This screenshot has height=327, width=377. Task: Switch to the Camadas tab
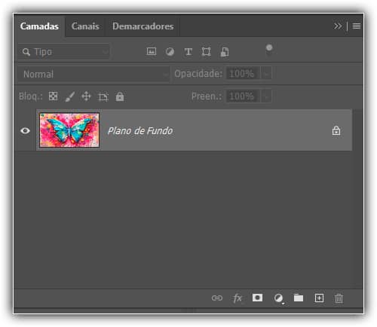click(x=39, y=26)
